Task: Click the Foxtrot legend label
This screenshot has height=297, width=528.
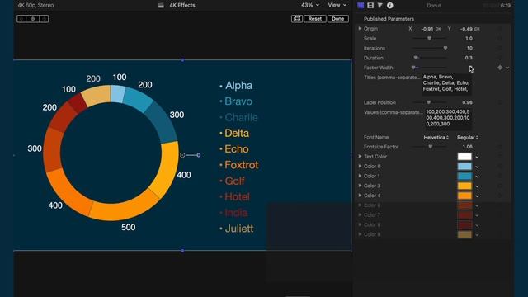Action: point(242,165)
